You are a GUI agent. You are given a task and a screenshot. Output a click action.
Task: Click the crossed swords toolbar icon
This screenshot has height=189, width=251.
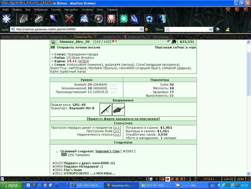69,19
